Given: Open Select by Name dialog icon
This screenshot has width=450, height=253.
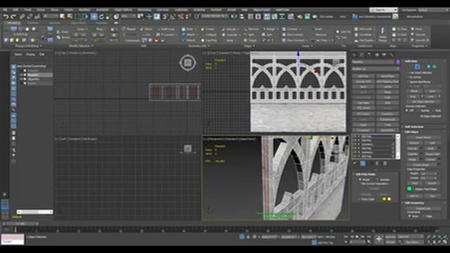Looking at the screenshot, I should [70, 17].
